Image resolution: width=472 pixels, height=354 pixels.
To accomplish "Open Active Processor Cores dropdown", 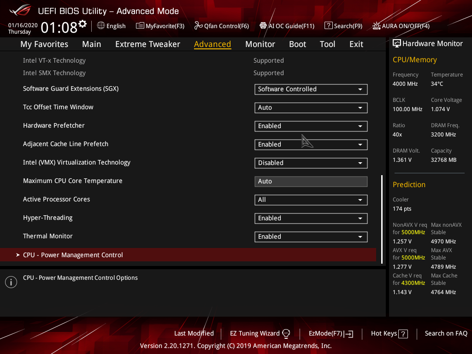I will (x=311, y=200).
